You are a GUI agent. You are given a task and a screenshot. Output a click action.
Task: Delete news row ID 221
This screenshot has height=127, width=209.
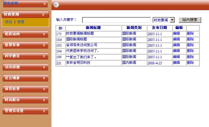click(190, 62)
